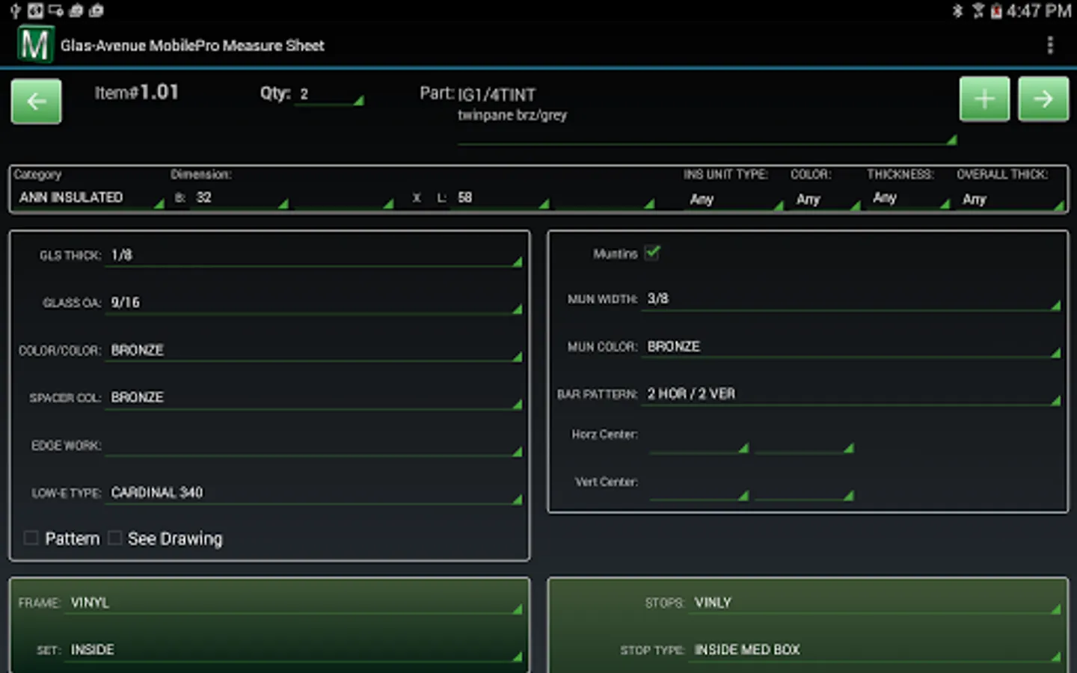Tap the green forward arrow button

pyautogui.click(x=1043, y=99)
